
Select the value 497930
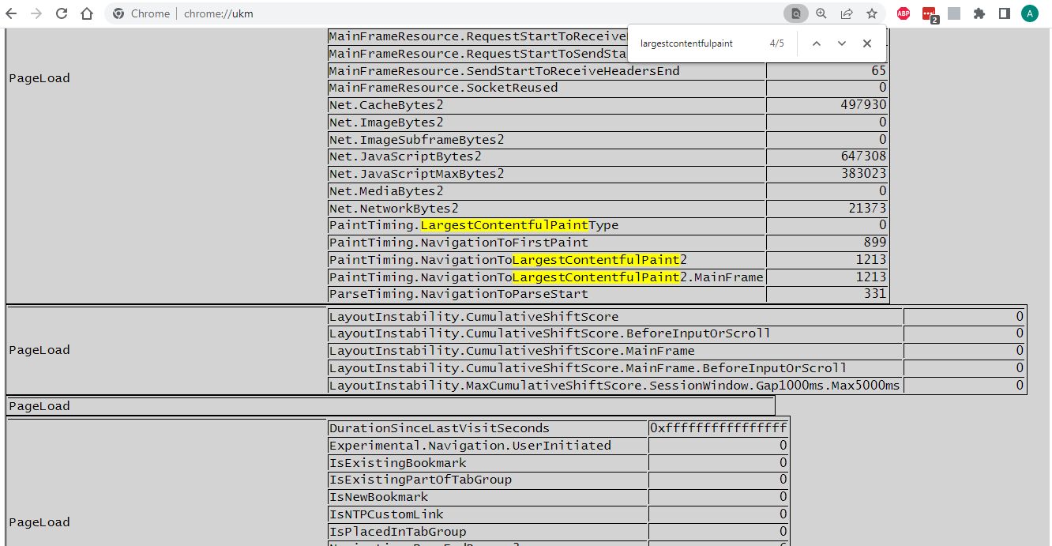pos(863,105)
